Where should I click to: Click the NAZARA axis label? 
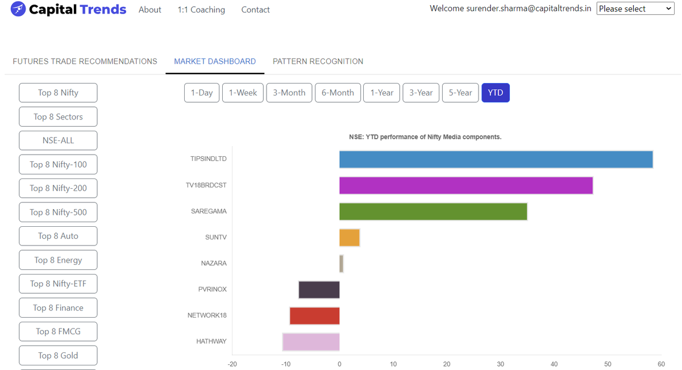214,264
